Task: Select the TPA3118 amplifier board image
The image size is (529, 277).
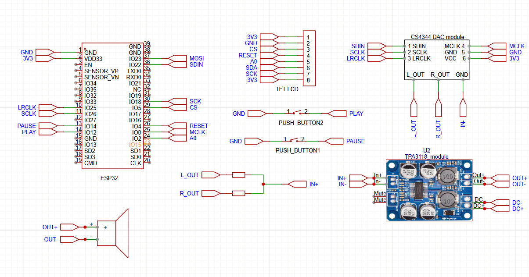Action: tap(429, 191)
